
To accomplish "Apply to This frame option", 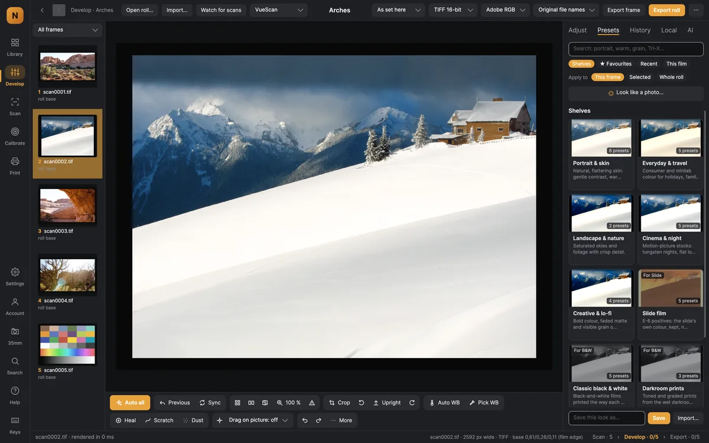I will click(607, 77).
